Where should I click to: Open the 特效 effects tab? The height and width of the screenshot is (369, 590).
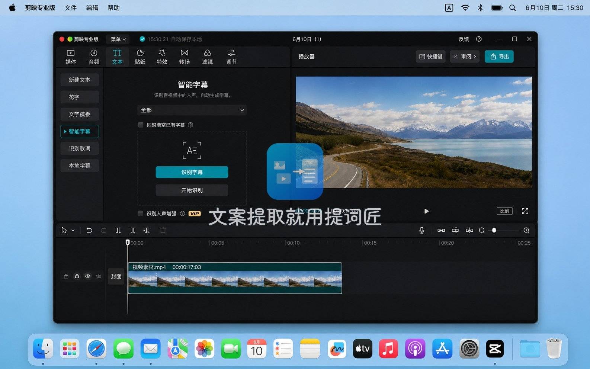coord(162,57)
